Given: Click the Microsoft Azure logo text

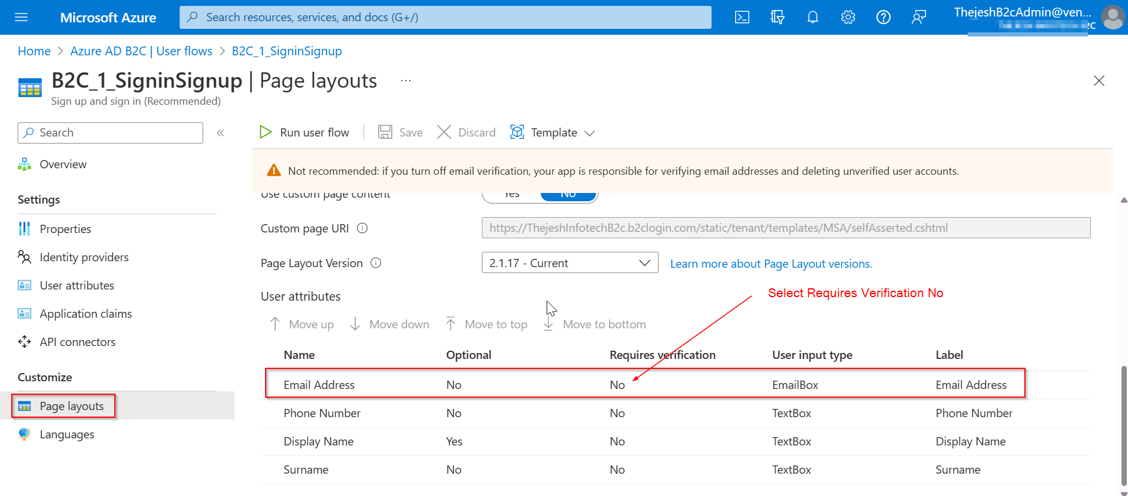Looking at the screenshot, I should point(108,18).
